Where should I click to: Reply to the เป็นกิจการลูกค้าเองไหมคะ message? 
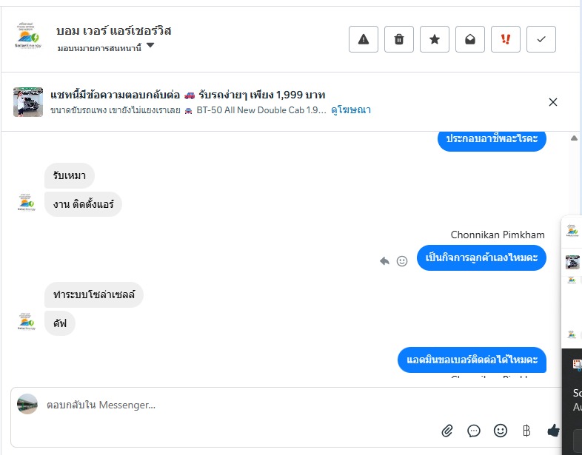click(x=384, y=260)
